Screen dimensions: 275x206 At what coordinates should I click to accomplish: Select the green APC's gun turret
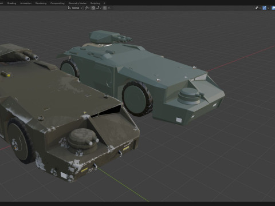point(110,37)
